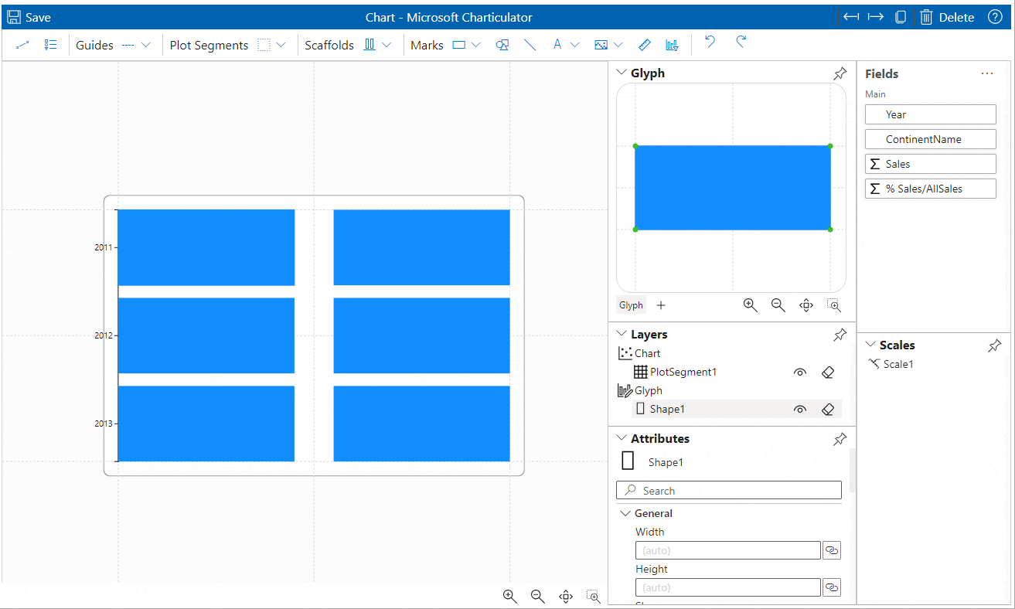This screenshot has width=1015, height=609.
Task: Click the Width input field
Action: 727,549
